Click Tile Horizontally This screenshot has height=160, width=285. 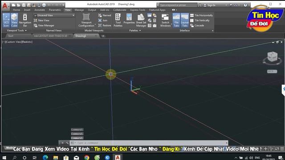201,16
